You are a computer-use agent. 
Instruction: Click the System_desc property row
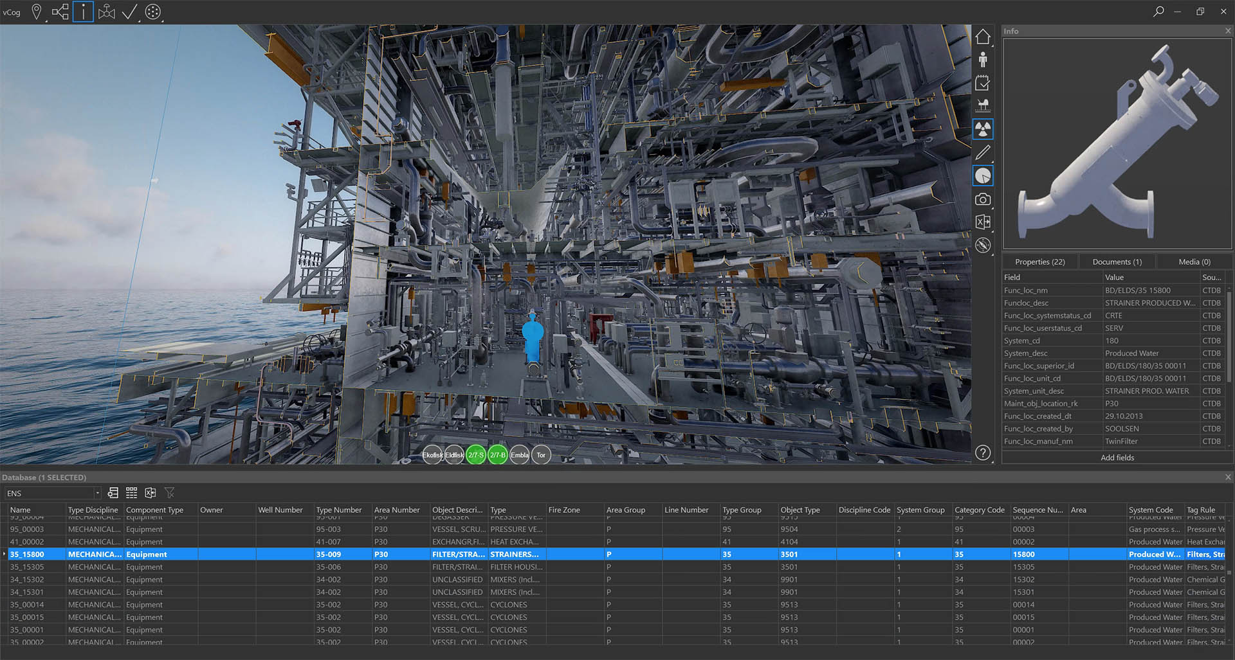[1114, 353]
